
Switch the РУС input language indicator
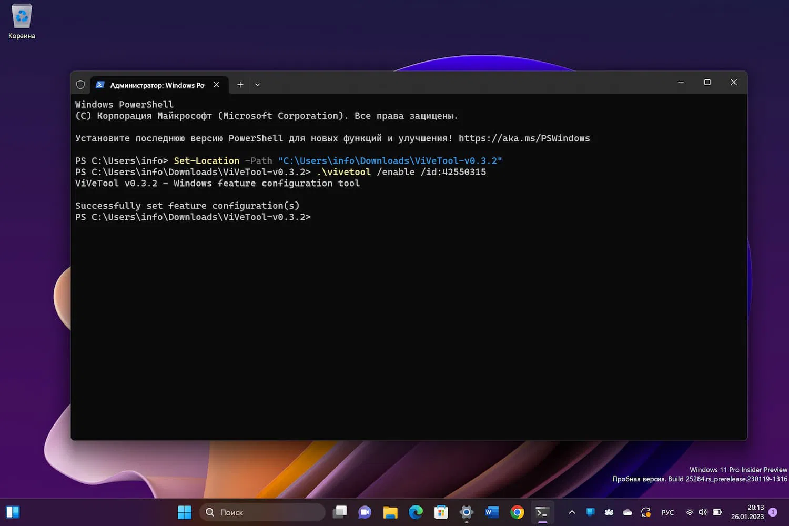(x=668, y=512)
